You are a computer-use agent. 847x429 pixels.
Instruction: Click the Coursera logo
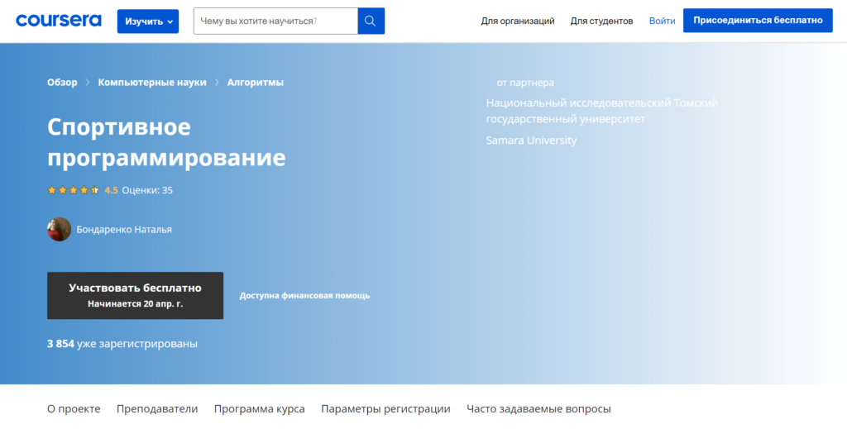59,21
